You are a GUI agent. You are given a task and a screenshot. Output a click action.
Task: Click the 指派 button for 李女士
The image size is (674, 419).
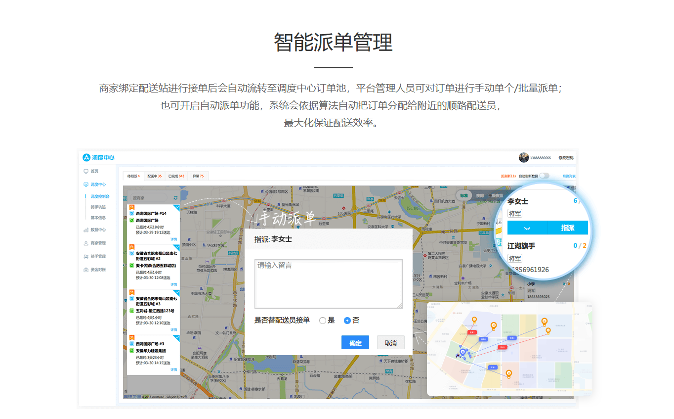pyautogui.click(x=568, y=228)
